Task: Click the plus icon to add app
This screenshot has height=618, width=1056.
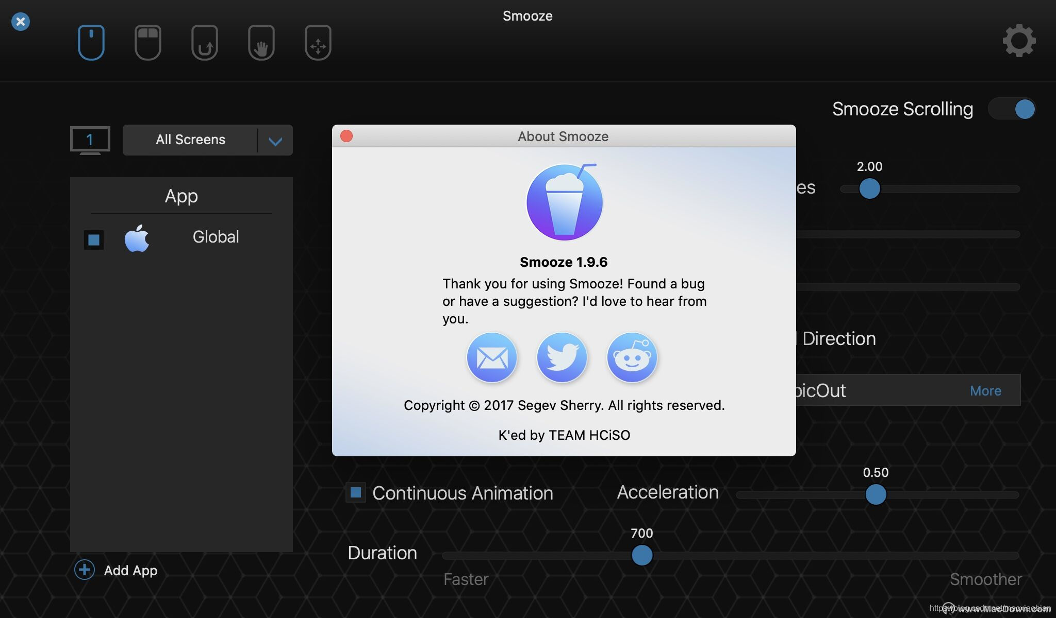Action: tap(85, 570)
